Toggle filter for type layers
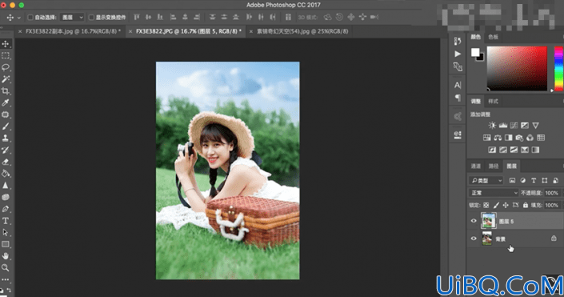 click(534, 180)
